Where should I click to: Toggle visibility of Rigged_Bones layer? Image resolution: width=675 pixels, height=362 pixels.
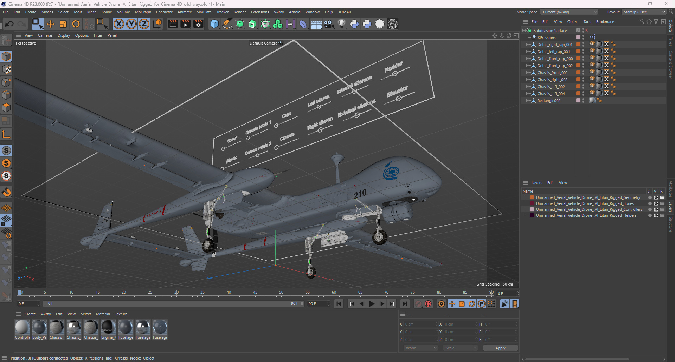(x=656, y=203)
